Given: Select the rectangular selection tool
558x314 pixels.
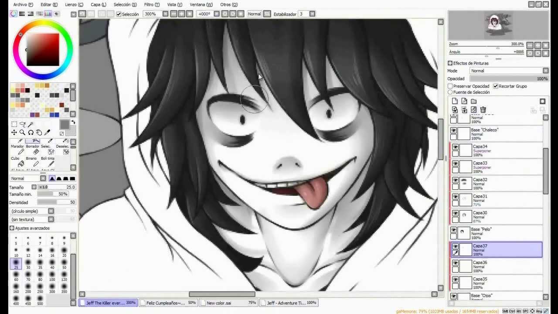Looking at the screenshot, I should click(x=14, y=124).
